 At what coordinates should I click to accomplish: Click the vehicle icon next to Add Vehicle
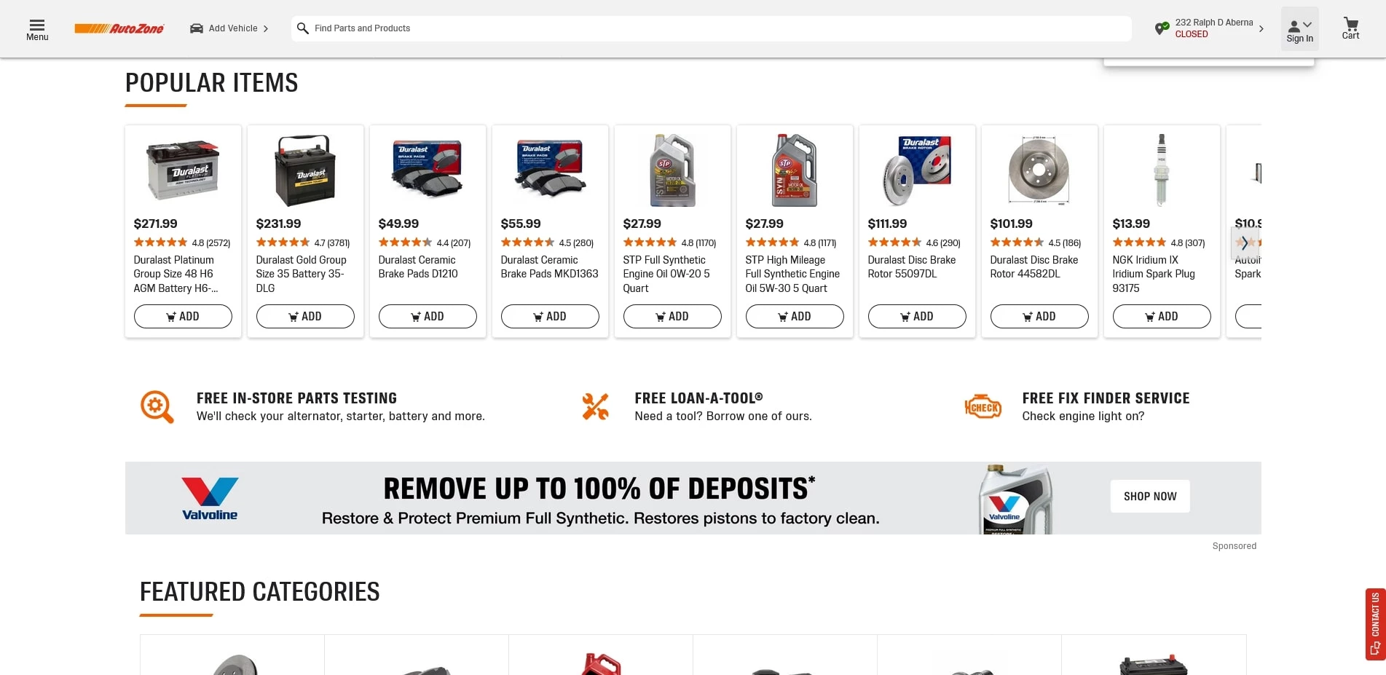195,28
